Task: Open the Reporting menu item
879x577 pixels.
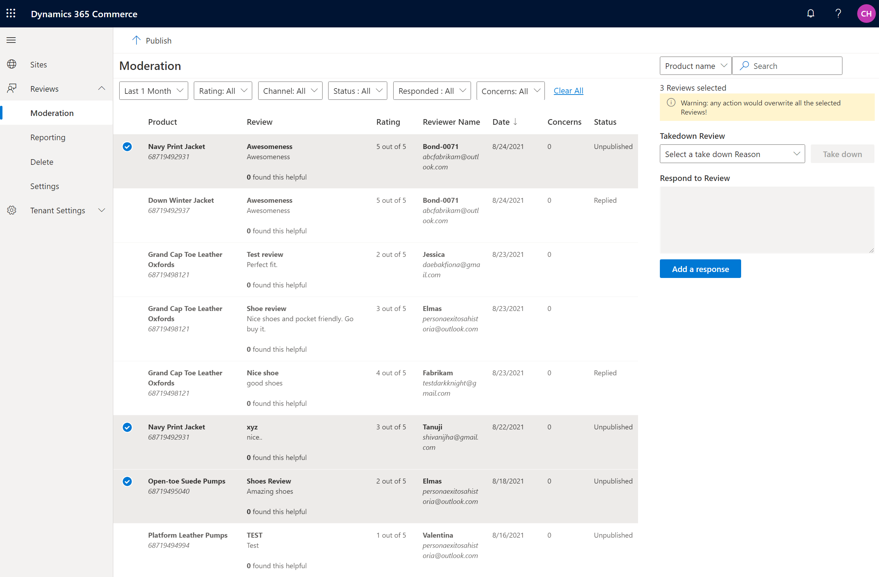Action: (x=47, y=137)
